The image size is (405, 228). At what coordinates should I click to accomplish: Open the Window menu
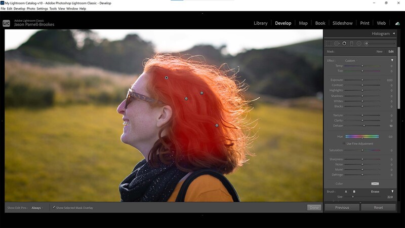pyautogui.click(x=72, y=9)
